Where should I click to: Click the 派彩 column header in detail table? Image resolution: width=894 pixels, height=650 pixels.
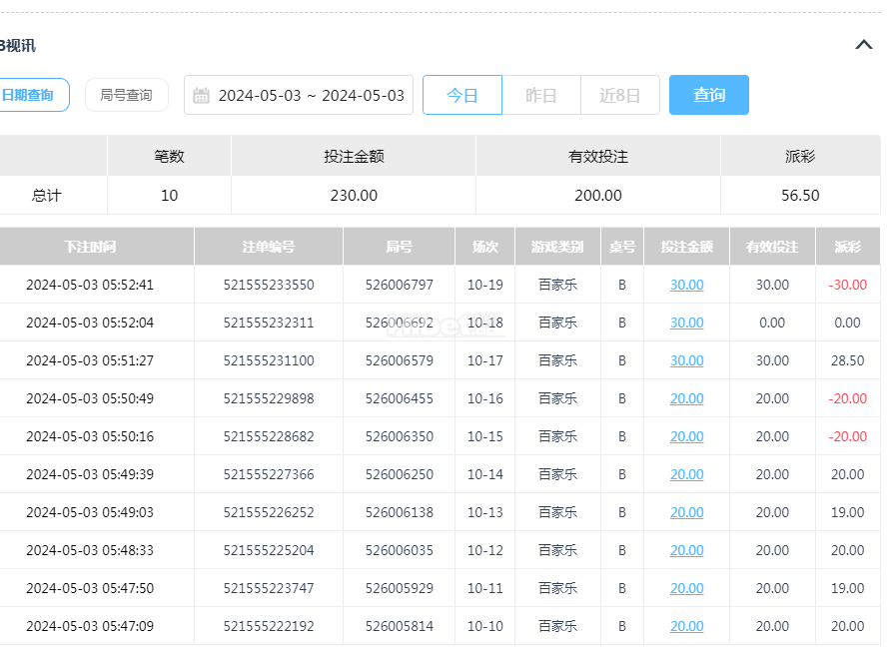click(x=848, y=247)
